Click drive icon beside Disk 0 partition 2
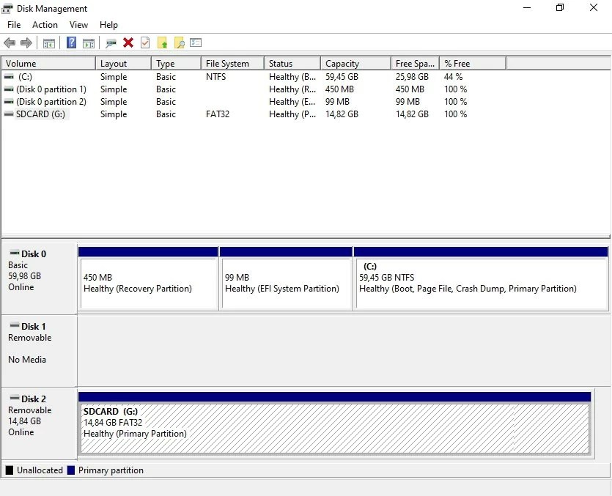 pyautogui.click(x=9, y=102)
